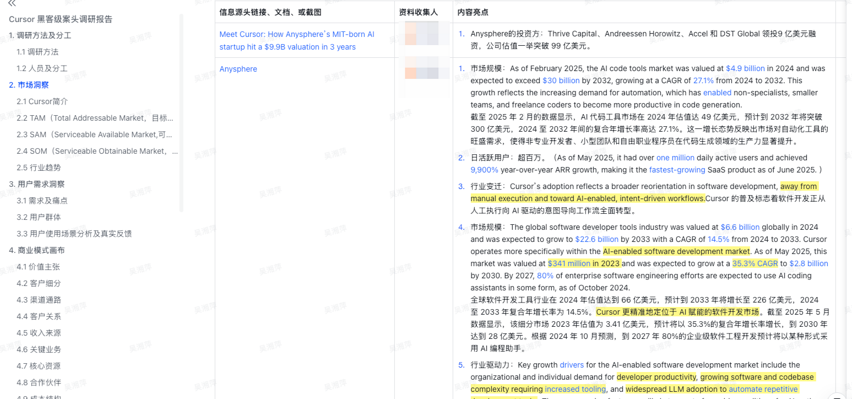Go to outline item '1.1 调研方法'
Image resolution: width=852 pixels, height=399 pixels.
[x=37, y=52]
